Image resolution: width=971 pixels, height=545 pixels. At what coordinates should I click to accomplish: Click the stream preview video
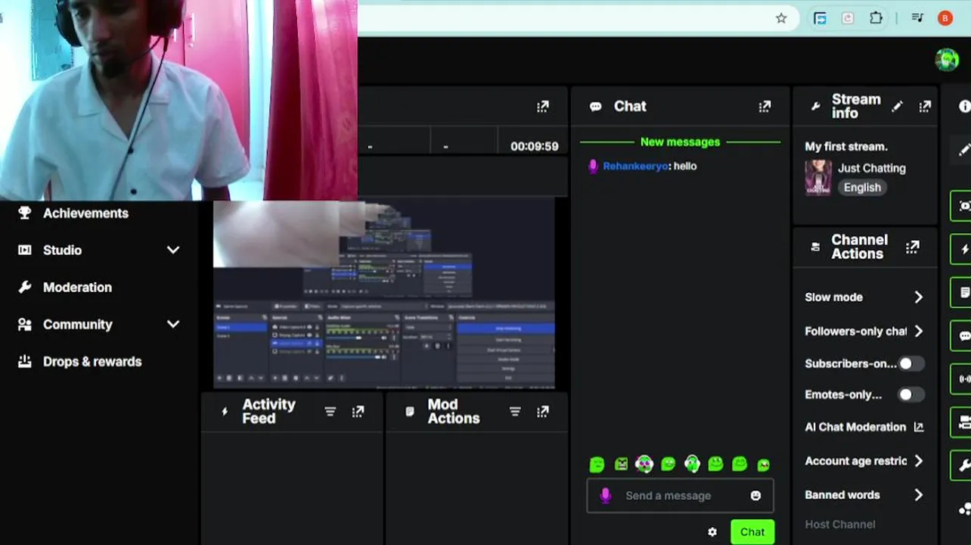[x=383, y=294]
